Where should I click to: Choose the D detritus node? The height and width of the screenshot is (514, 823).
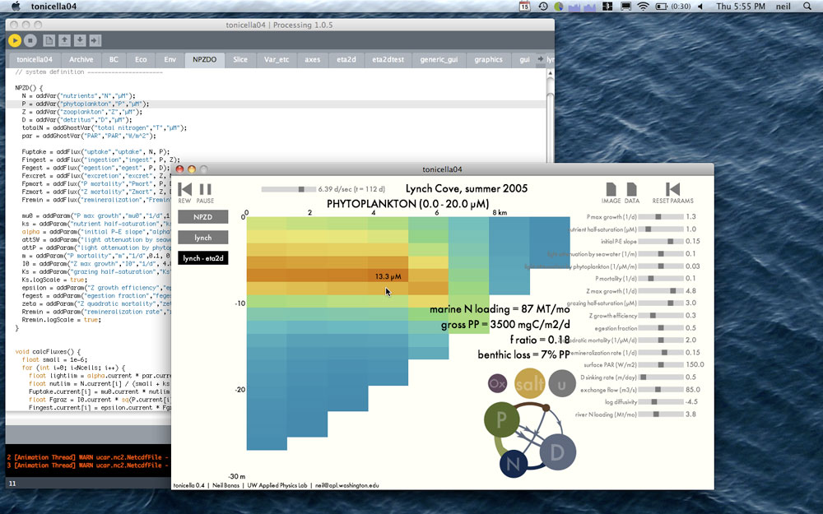pyautogui.click(x=557, y=452)
